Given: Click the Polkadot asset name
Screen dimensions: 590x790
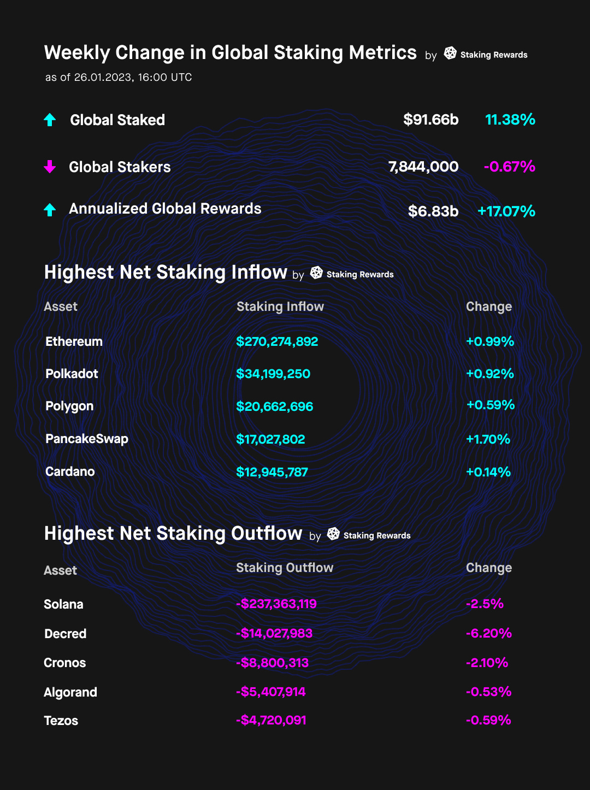Looking at the screenshot, I should [x=72, y=374].
